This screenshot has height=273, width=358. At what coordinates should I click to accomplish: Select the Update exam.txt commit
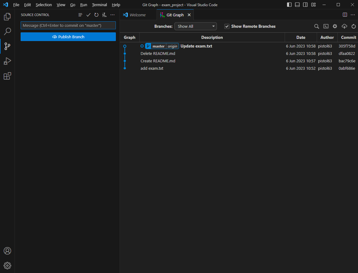point(196,46)
